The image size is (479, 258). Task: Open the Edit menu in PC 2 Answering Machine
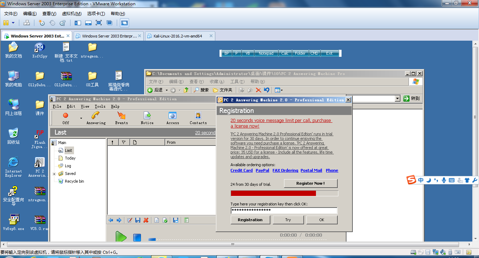click(x=71, y=106)
